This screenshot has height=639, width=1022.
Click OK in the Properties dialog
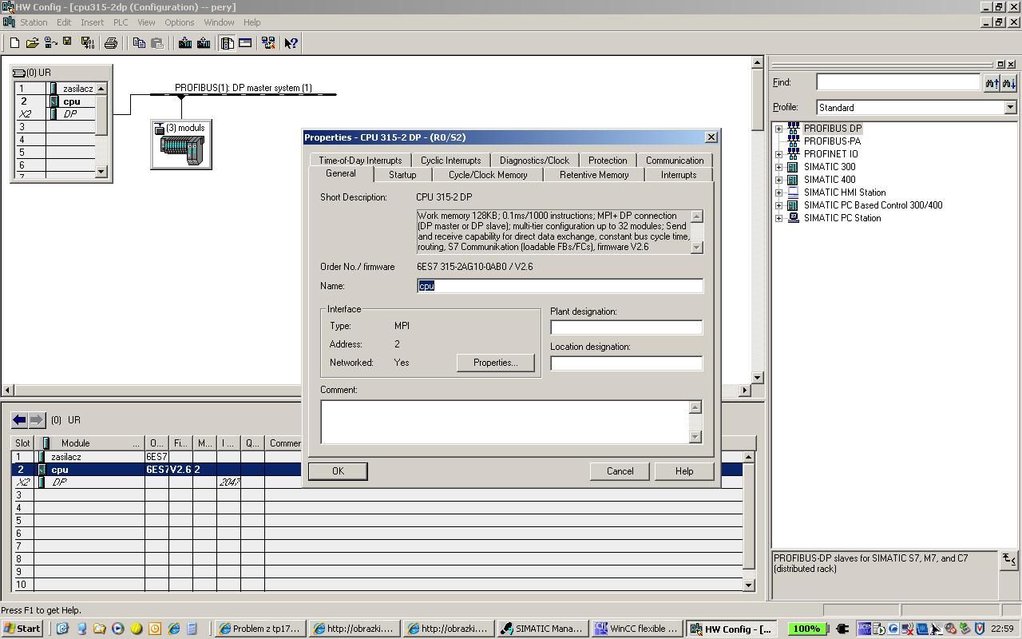point(338,471)
